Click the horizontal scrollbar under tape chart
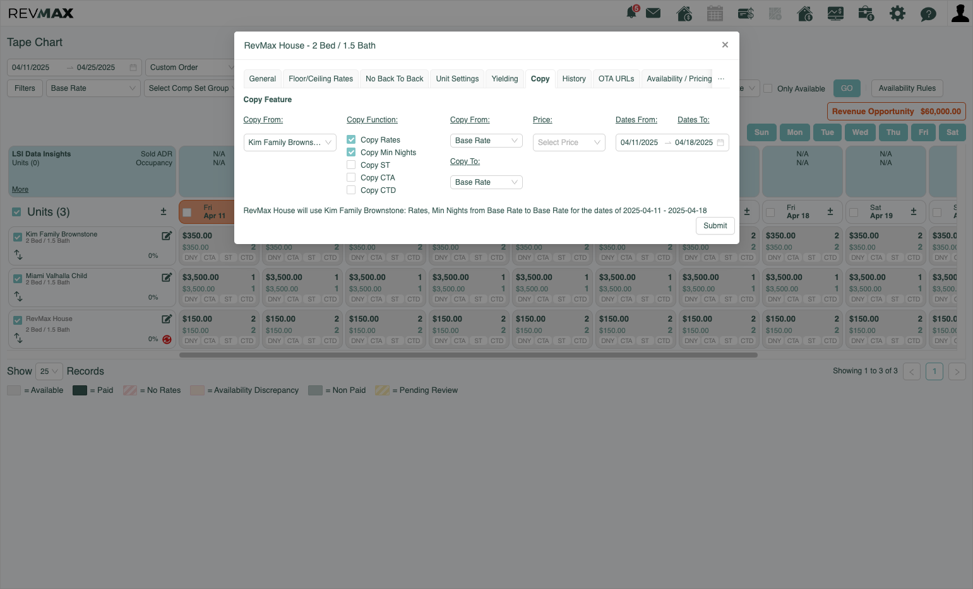The height and width of the screenshot is (589, 973). pyautogui.click(x=469, y=355)
